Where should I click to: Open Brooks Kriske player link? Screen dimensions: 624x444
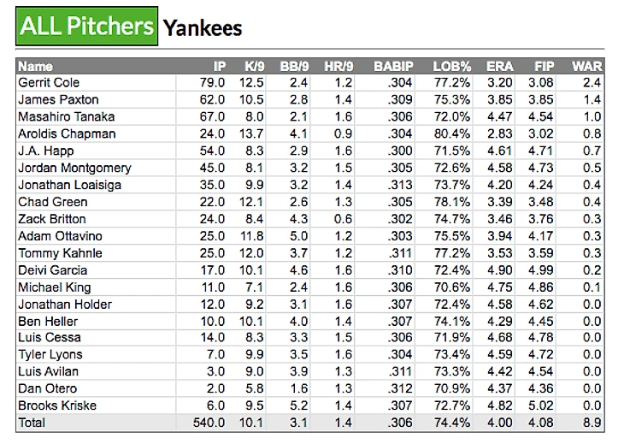tap(57, 406)
